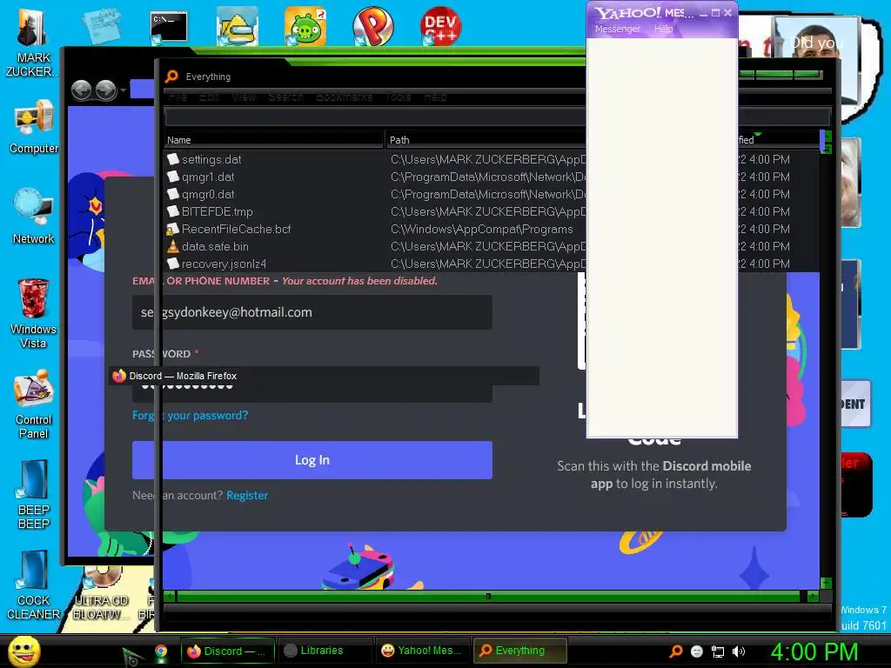Click the Register link on Discord
Screen dimensions: 891x668
point(247,495)
